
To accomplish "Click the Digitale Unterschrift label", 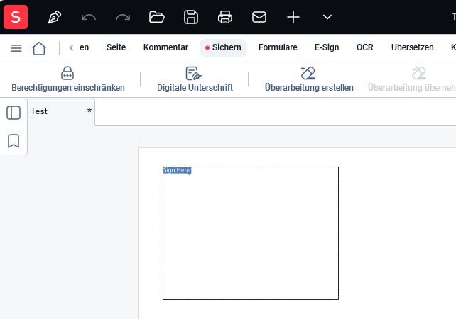I will [x=195, y=88].
